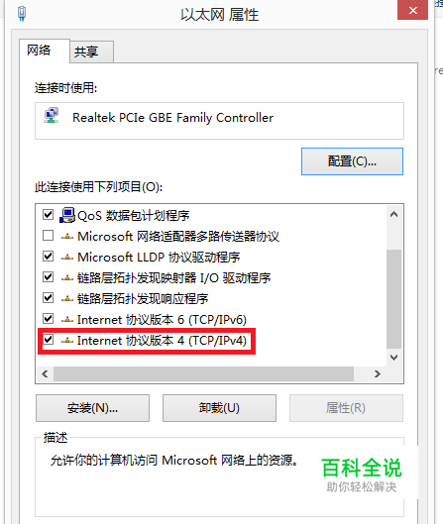The image size is (443, 524).
Task: Click the link-layer topology responder icon
Action: tap(67, 298)
